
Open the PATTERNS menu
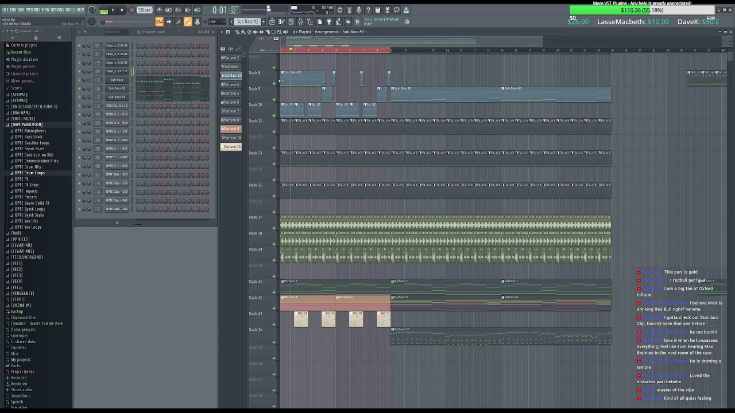pyautogui.click(x=33, y=10)
